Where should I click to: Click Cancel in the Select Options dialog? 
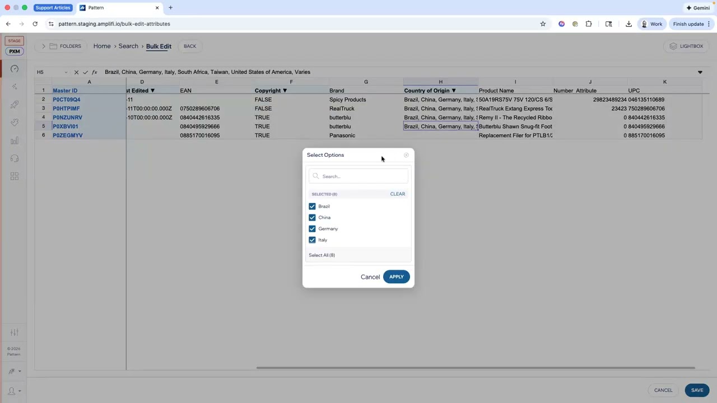coord(370,277)
